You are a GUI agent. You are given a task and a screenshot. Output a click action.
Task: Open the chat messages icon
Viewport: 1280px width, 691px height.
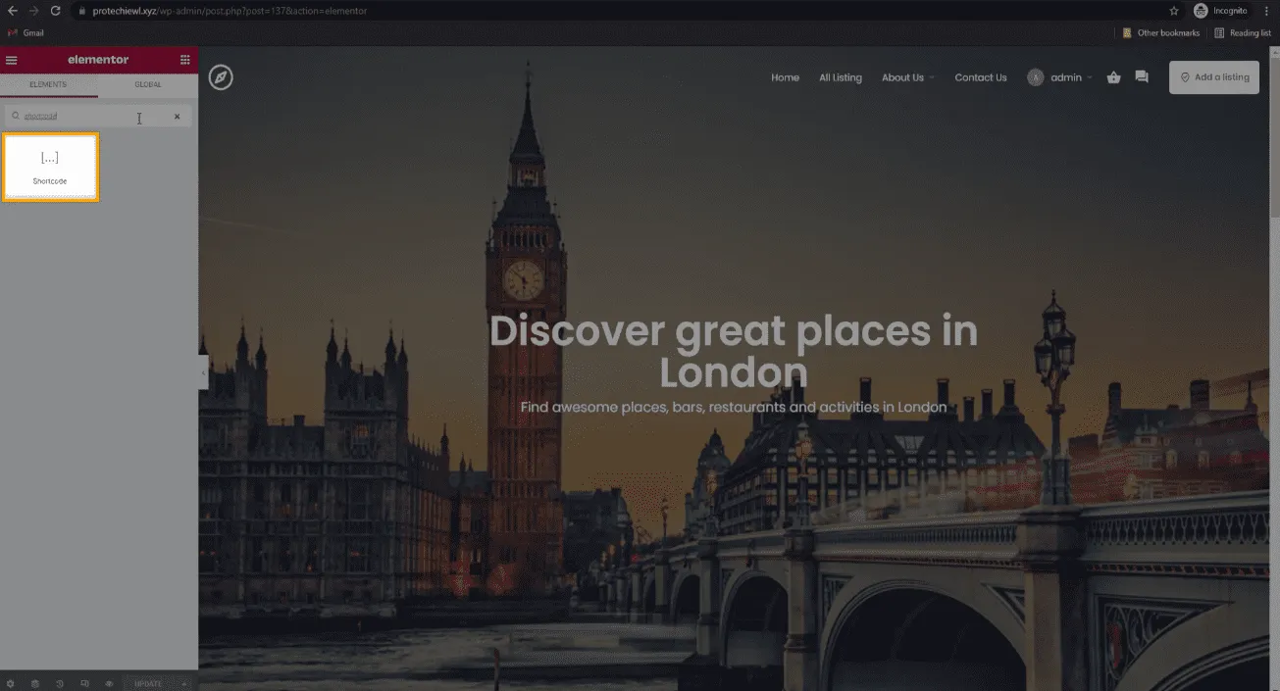coord(1142,77)
